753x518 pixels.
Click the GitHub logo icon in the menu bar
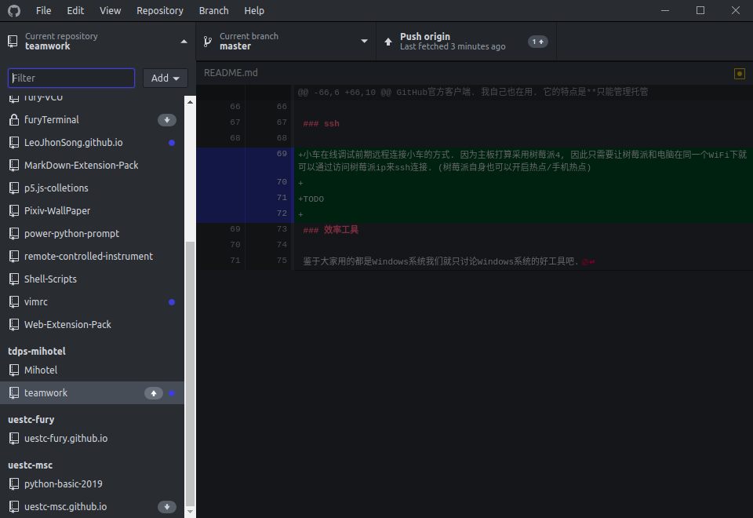14,10
